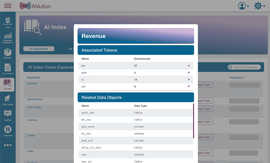Expand the settings dropdown arrow
Screen dimensions: 270x163
(264, 6)
